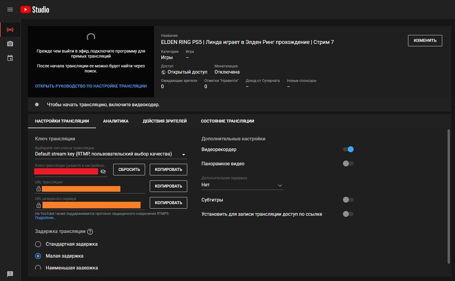Click the backup server URL field
This screenshot has height=281, width=455.
pos(91,205)
